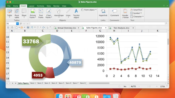Click the save disk icon in quick toolbar
The width and height of the screenshot is (175, 98).
[x=28, y=27]
